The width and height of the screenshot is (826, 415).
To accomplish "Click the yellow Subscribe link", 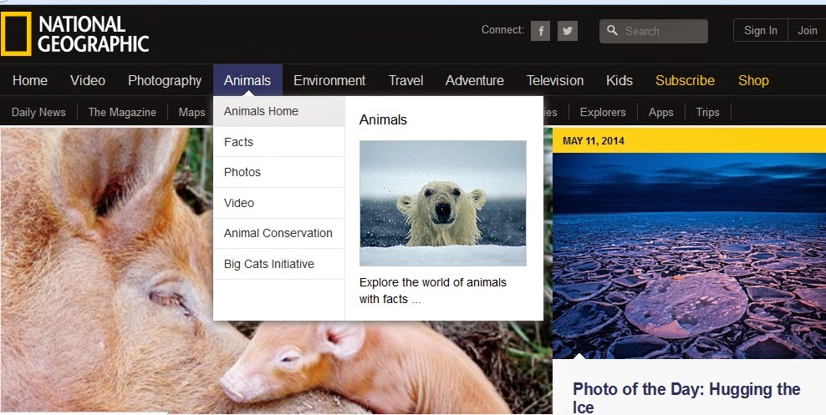I will [x=685, y=80].
